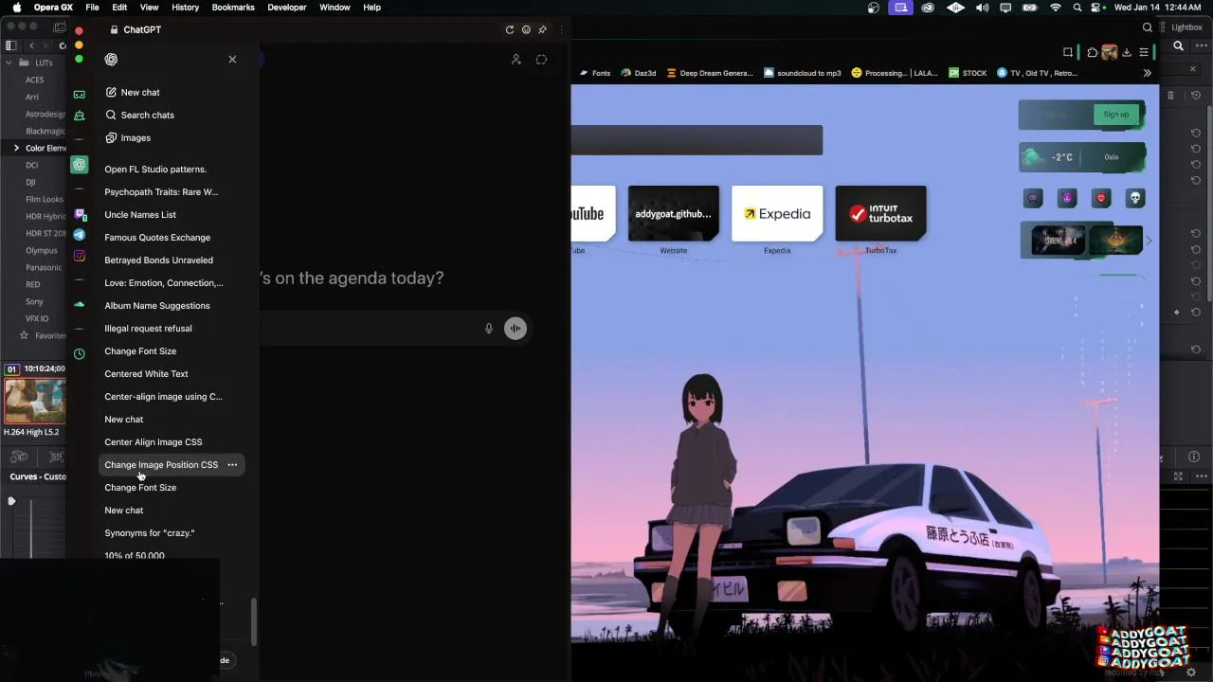1213x682 pixels.
Task: Click the start page search field
Action: click(697, 140)
